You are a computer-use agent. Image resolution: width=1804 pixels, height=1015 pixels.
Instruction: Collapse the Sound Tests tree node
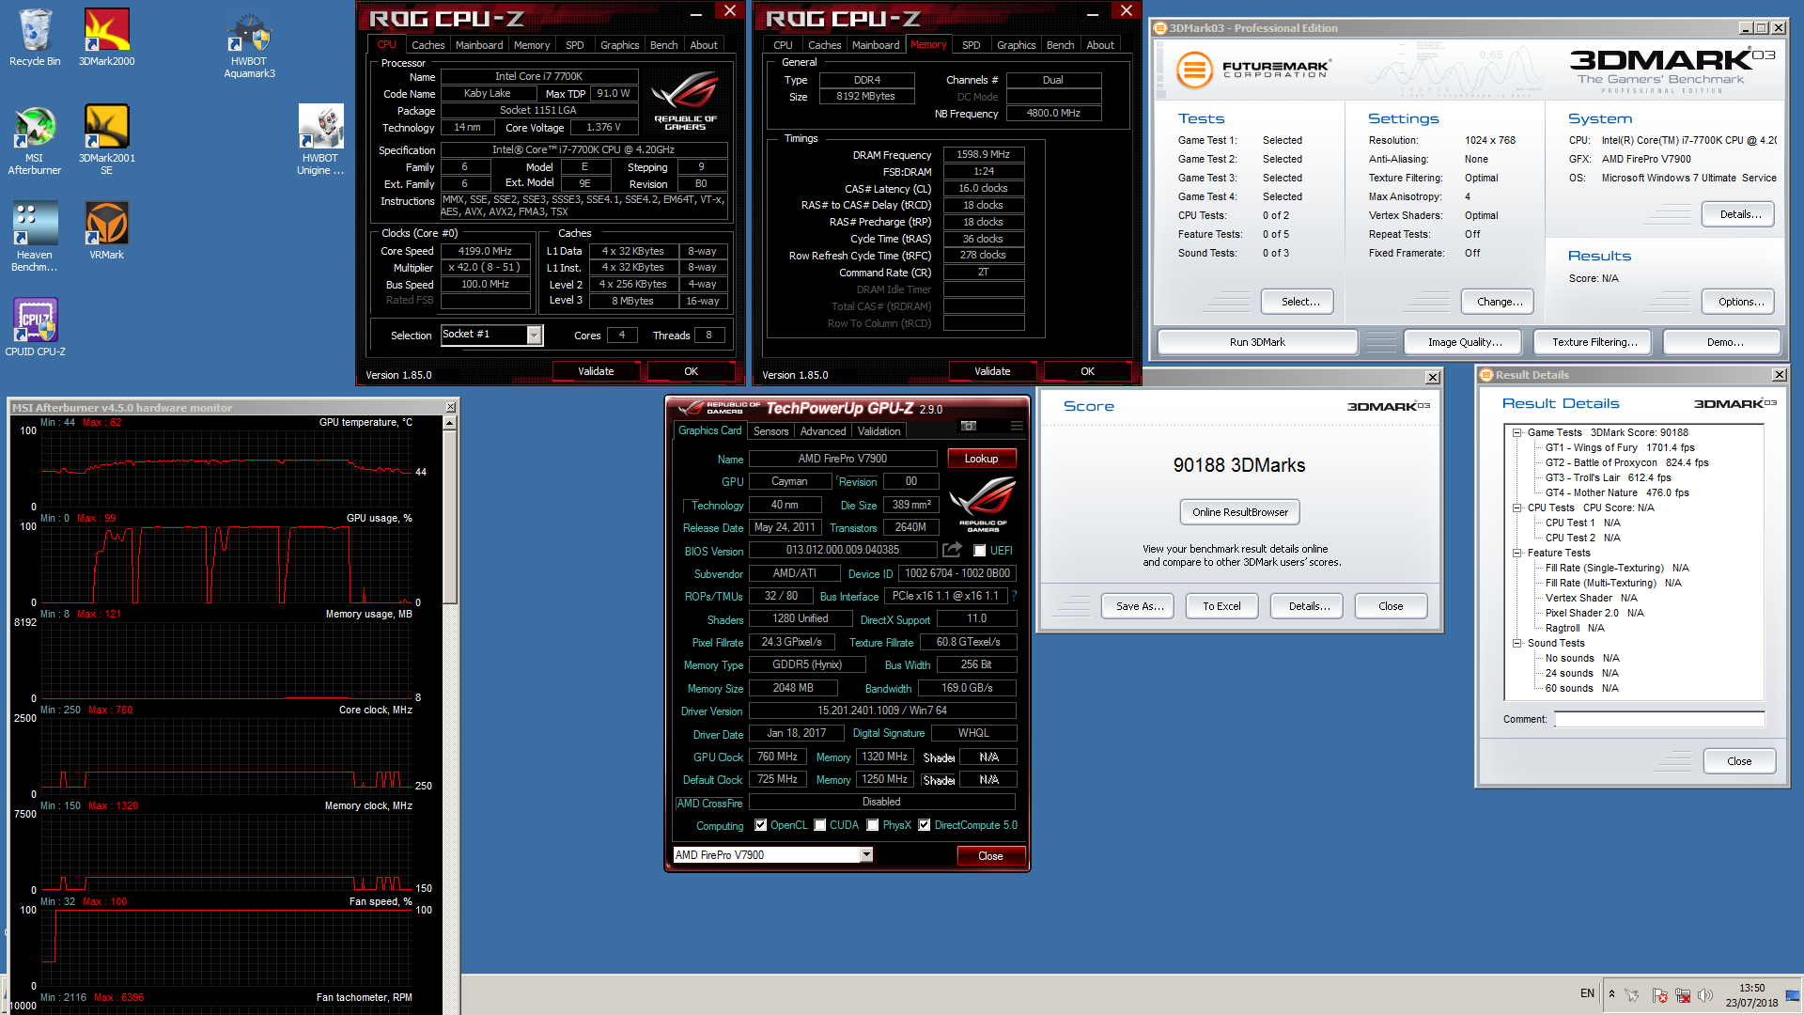pos(1516,643)
